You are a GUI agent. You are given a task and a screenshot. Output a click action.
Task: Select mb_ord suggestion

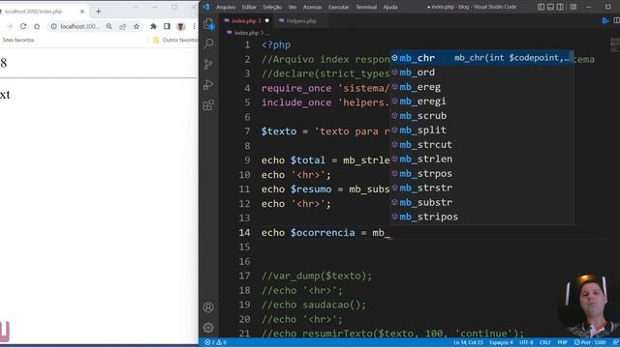tap(482, 72)
